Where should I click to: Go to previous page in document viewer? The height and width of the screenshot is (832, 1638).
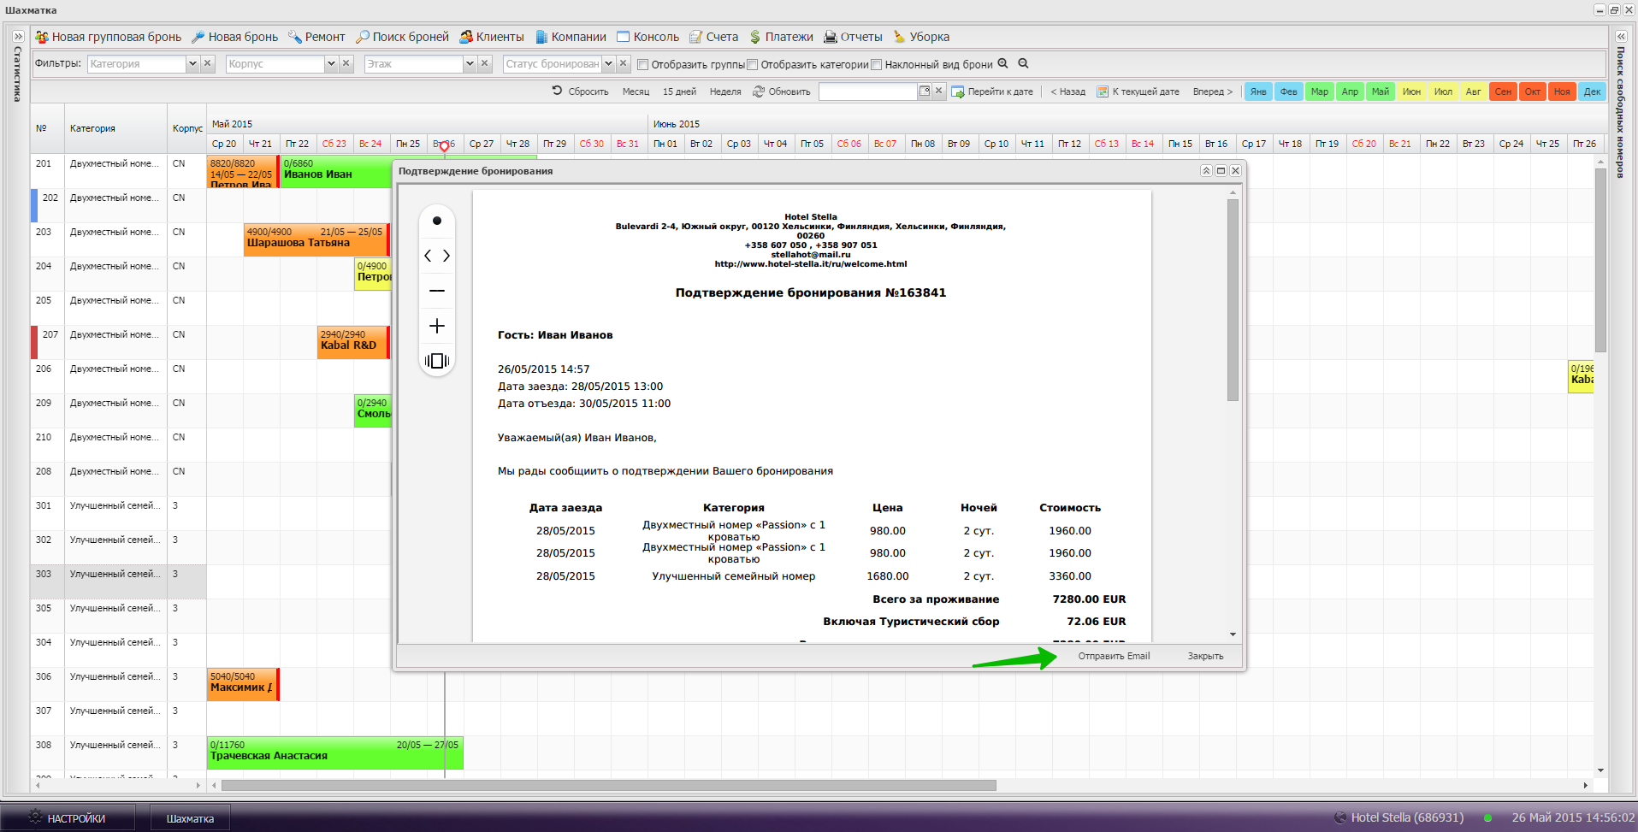pos(429,256)
